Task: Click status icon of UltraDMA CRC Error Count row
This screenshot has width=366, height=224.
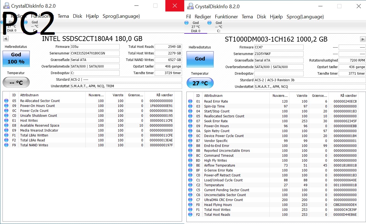Action: (190, 200)
